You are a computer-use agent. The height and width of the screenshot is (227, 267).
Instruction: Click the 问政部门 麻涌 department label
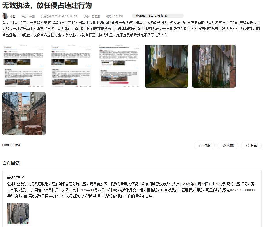point(12,145)
